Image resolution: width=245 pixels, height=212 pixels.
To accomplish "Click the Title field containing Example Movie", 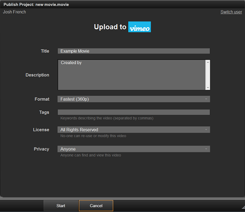I will tap(134, 51).
